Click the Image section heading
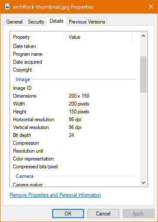This screenshot has width=158, height=222. tap(23, 79)
